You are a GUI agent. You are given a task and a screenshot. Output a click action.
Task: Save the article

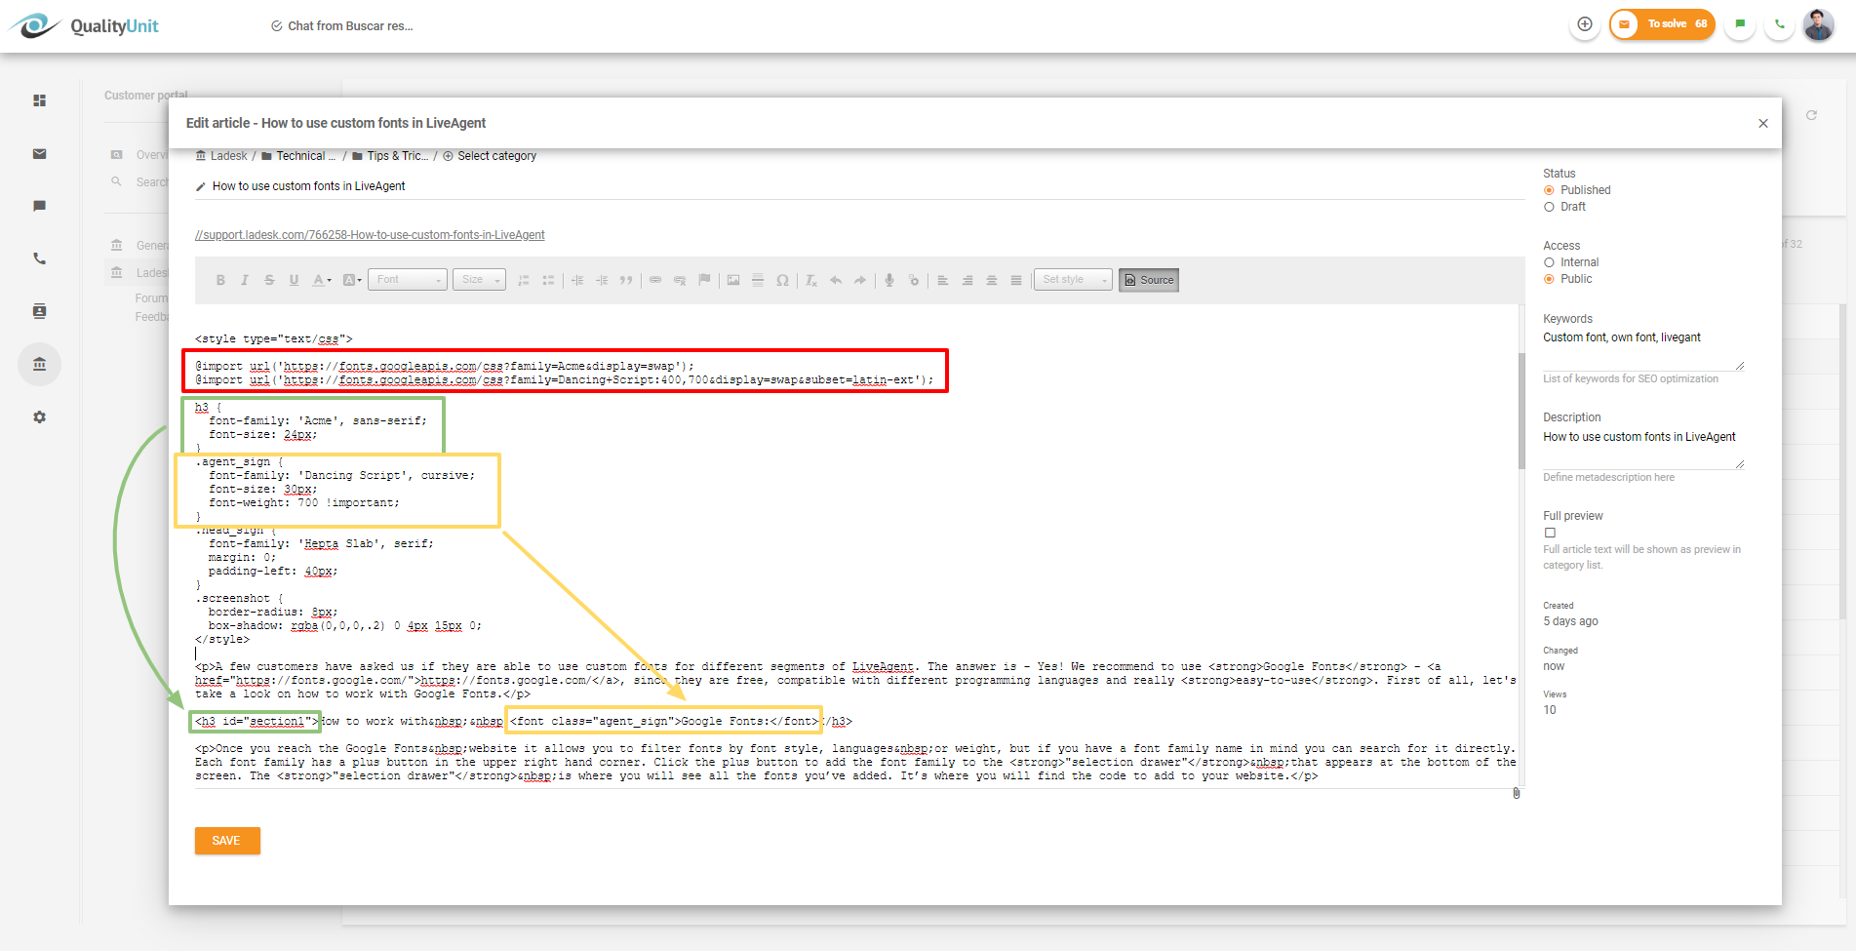[227, 841]
